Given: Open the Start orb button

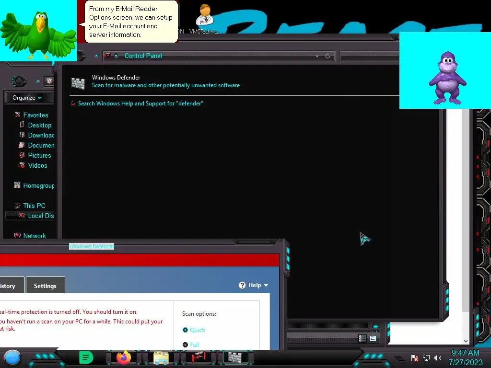Looking at the screenshot, I should pos(12,357).
